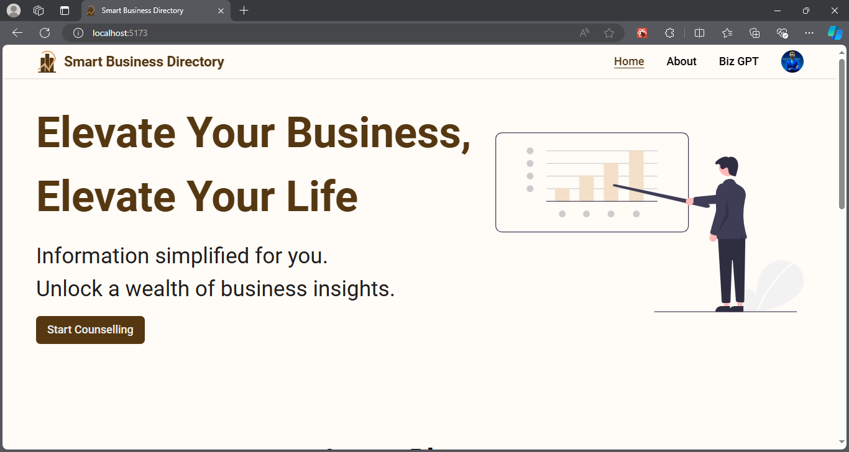
Task: Open browser Settings and more menu
Action: coord(809,33)
